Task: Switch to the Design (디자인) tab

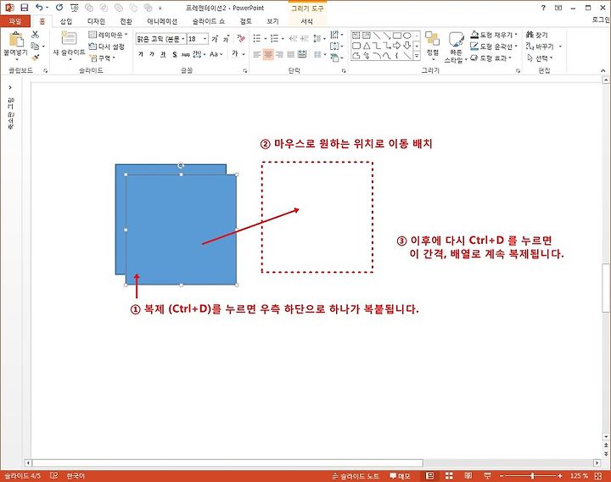Action: pyautogui.click(x=96, y=21)
